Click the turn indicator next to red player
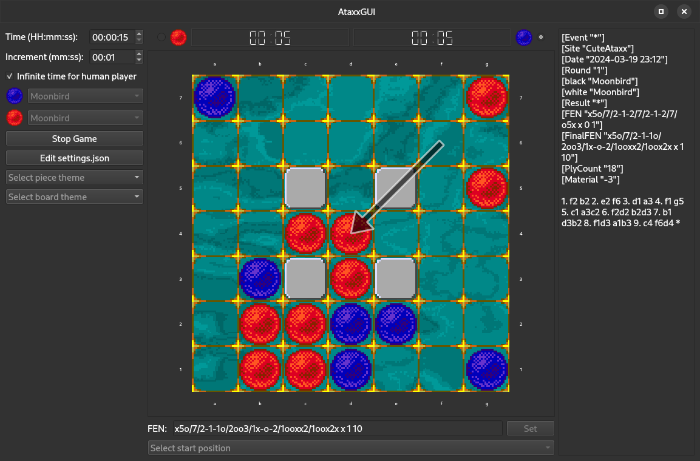 pos(161,38)
